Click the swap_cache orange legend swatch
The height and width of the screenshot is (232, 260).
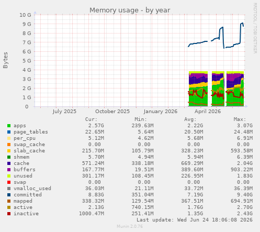point(9,145)
